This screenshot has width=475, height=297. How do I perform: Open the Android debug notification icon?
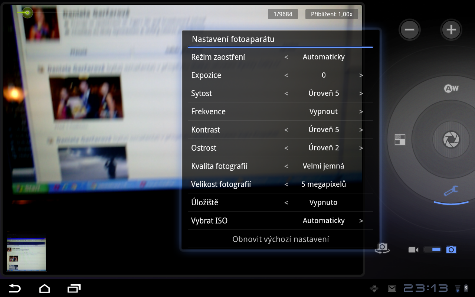[374, 288]
